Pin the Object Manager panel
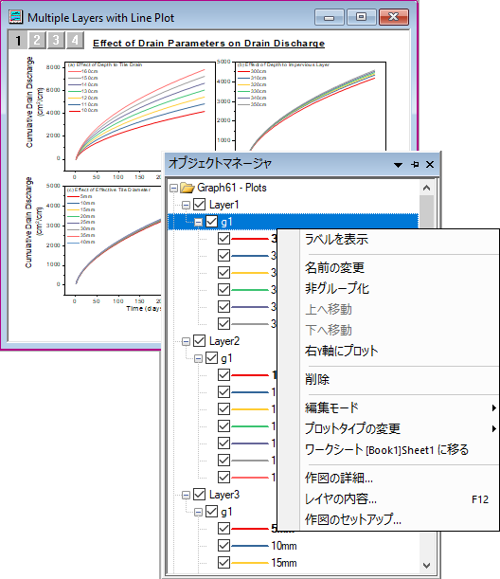 tap(415, 164)
